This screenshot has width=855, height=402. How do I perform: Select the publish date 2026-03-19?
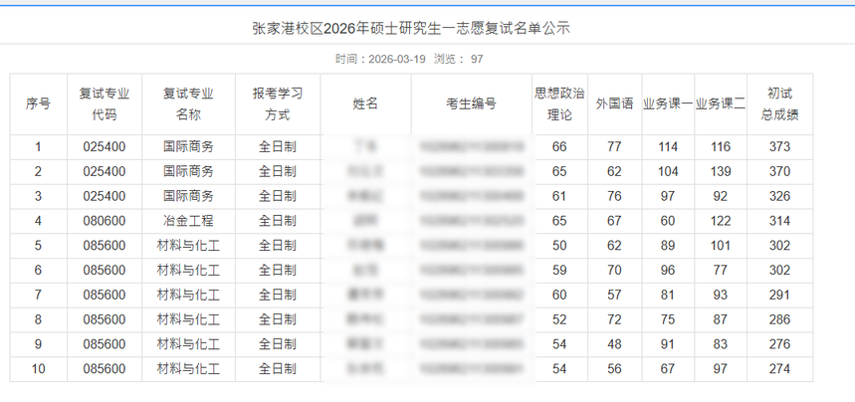[397, 59]
